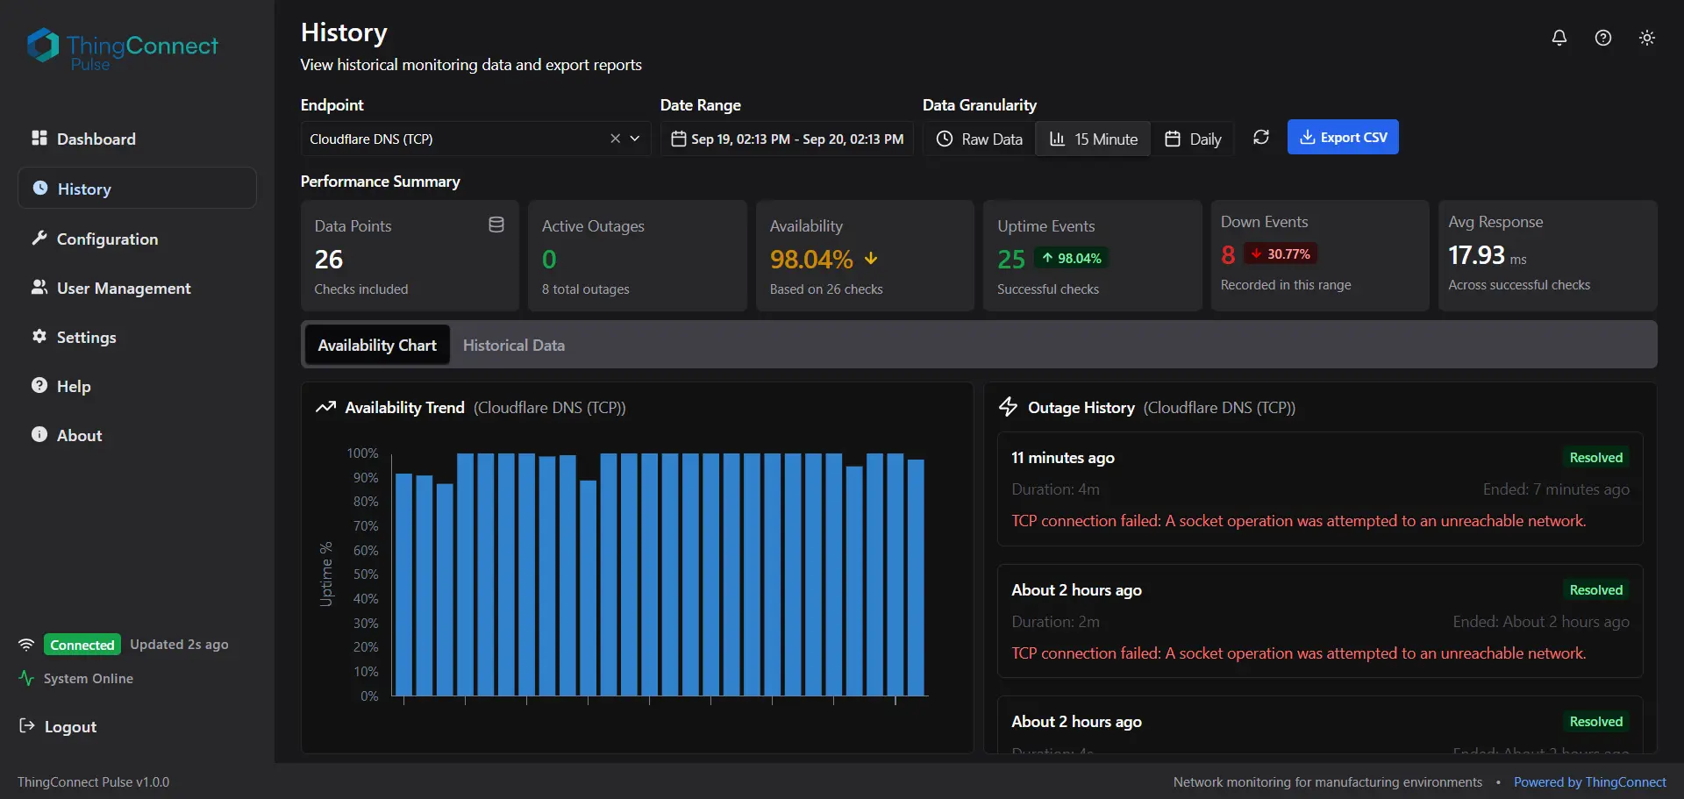Click the notifications bell icon
Screen dimensions: 1684x799
click(x=1559, y=38)
